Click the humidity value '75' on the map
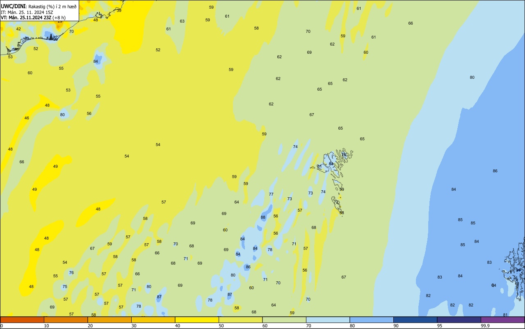 (65, 287)
